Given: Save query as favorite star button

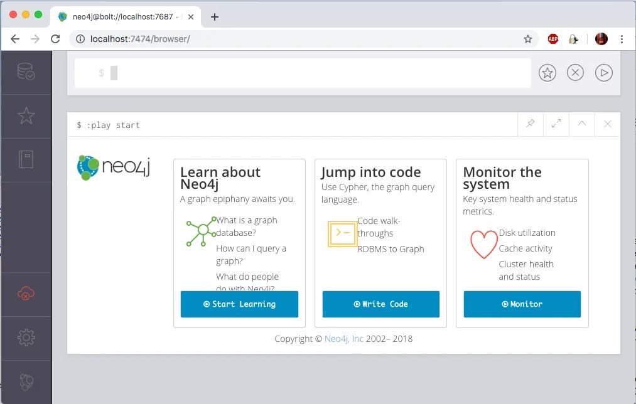Looking at the screenshot, I should (547, 73).
